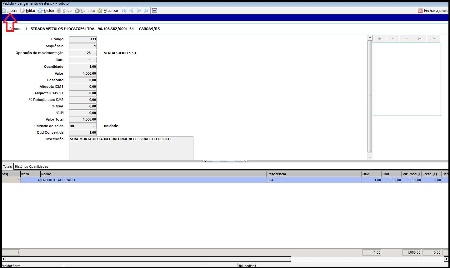
Task: Switch to Histórico Quantidades tab
Action: [32, 166]
